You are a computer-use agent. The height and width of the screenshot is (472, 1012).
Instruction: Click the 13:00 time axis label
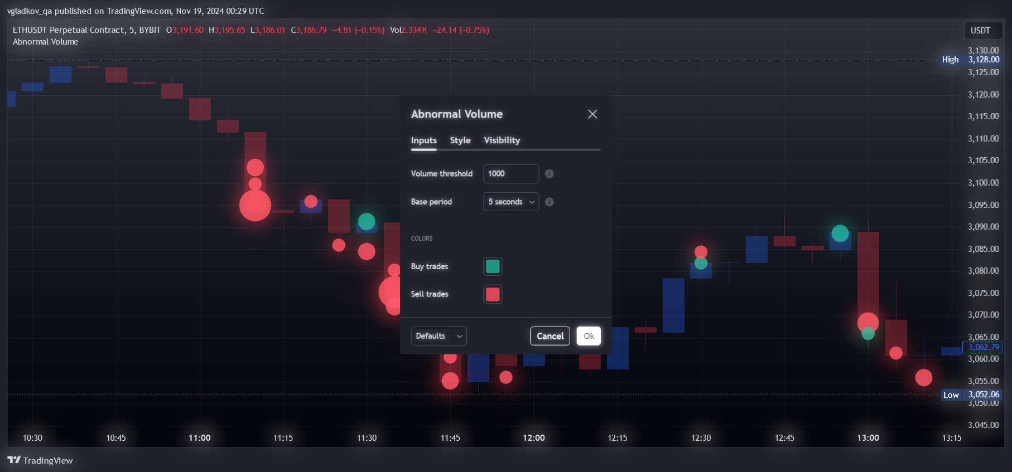pos(868,438)
